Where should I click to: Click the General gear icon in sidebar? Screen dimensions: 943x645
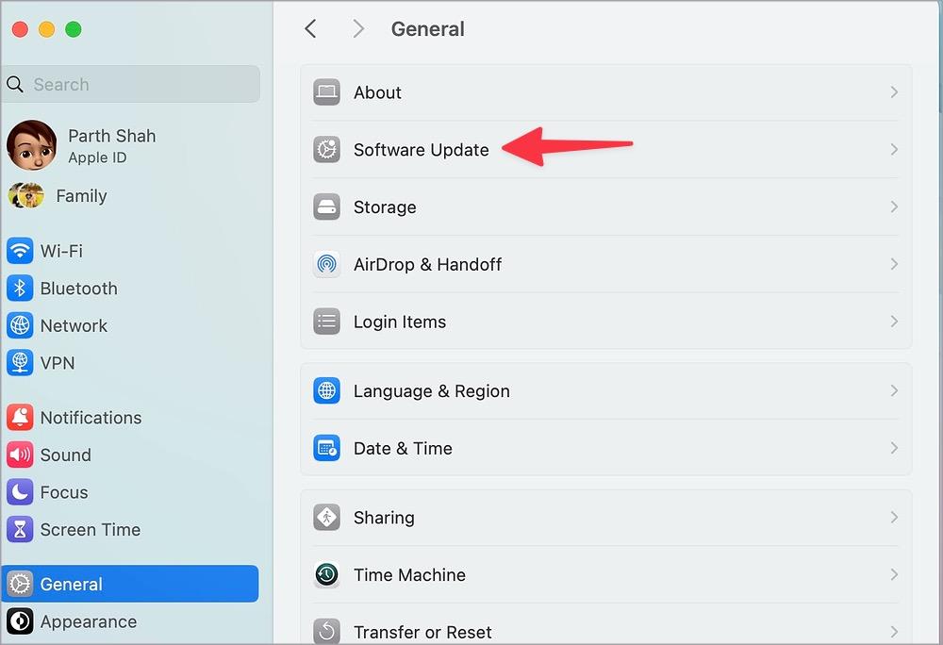pos(20,584)
